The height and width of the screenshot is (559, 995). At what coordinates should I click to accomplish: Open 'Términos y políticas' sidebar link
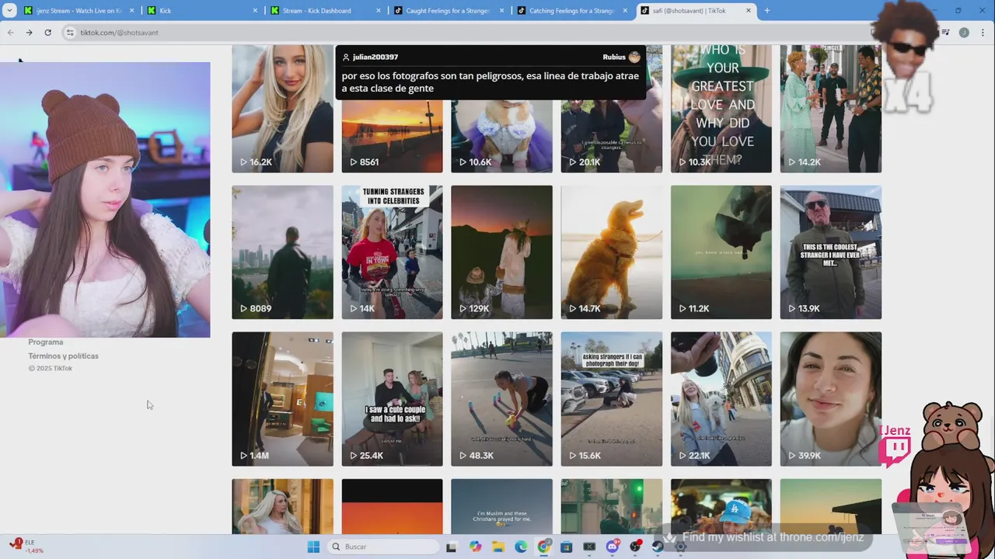(64, 356)
